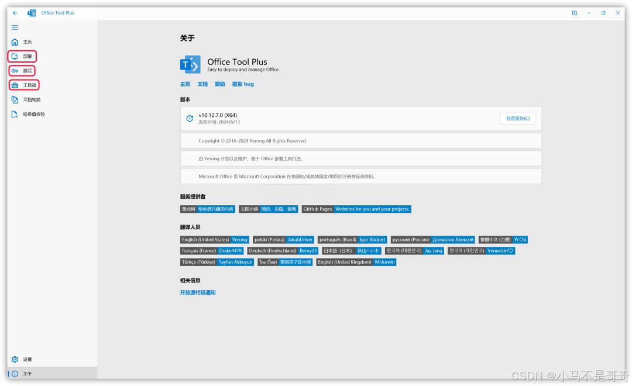Toggle the hamburger navigation menu
Screen dimensions: 632x386
coord(15,27)
